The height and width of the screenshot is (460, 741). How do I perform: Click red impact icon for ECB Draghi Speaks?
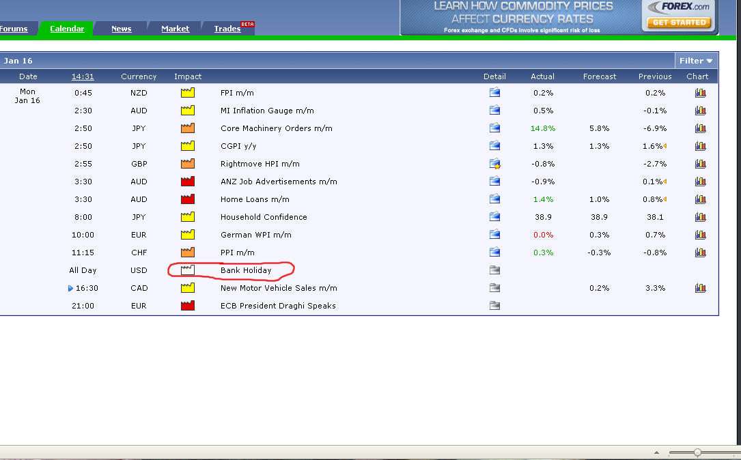[x=188, y=306]
